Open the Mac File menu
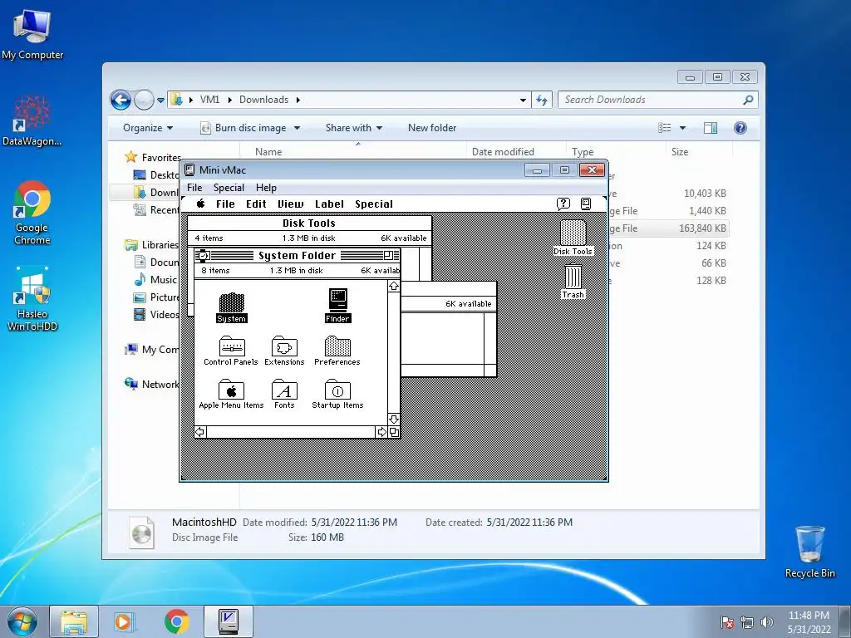 [x=225, y=204]
